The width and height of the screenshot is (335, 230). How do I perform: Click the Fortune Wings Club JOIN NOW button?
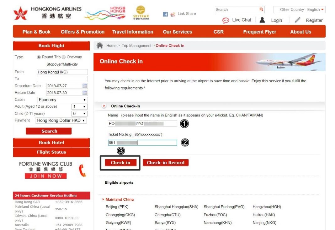tap(46, 176)
